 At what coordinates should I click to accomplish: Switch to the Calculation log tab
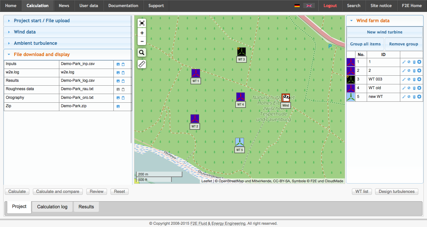tap(52, 207)
